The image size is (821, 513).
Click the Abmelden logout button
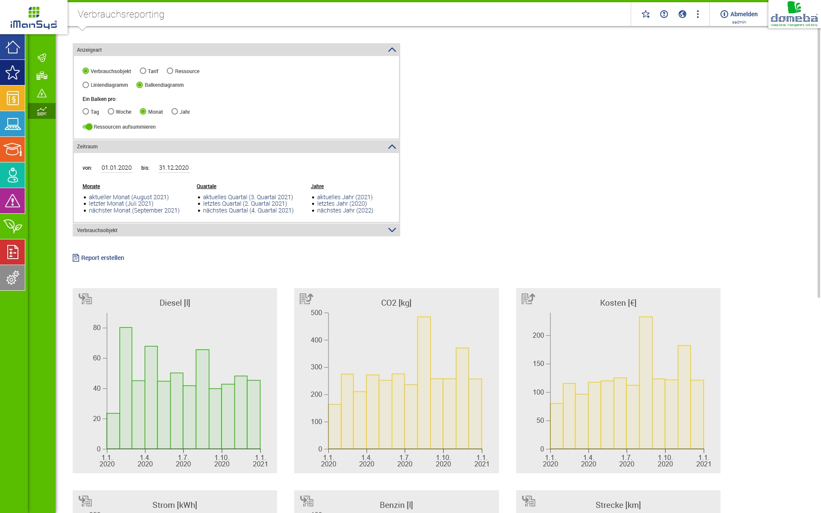[739, 14]
